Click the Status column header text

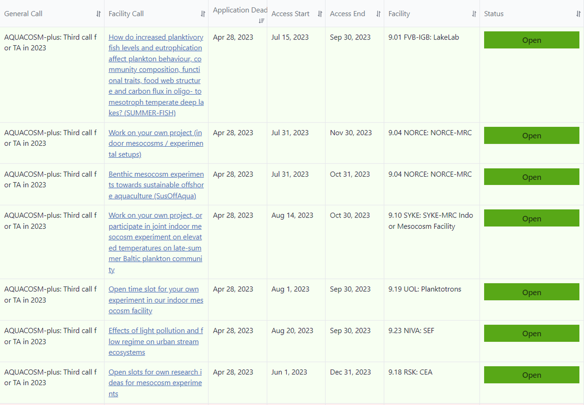click(x=494, y=14)
